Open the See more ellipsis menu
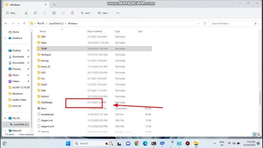Image resolution: width=263 pixels, height=148 pixels. tap(118, 13)
